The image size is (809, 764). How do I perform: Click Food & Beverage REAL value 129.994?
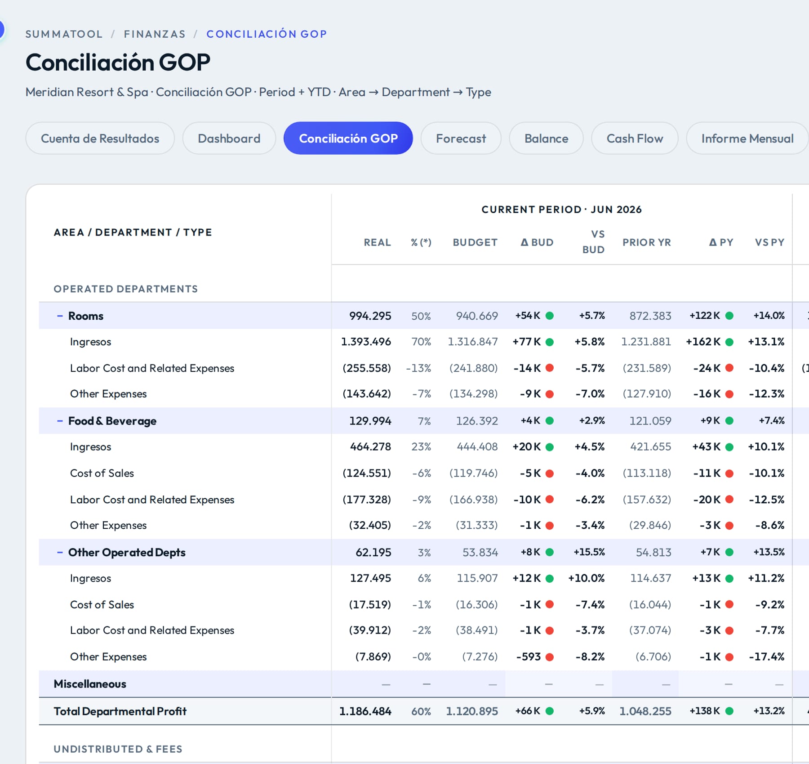coord(370,421)
